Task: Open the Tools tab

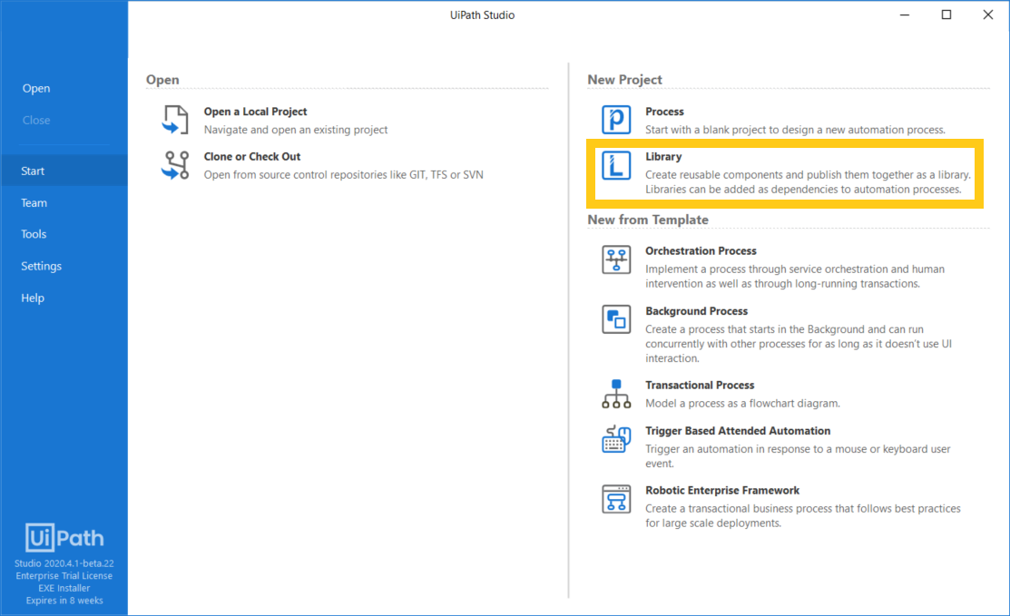Action: click(34, 234)
